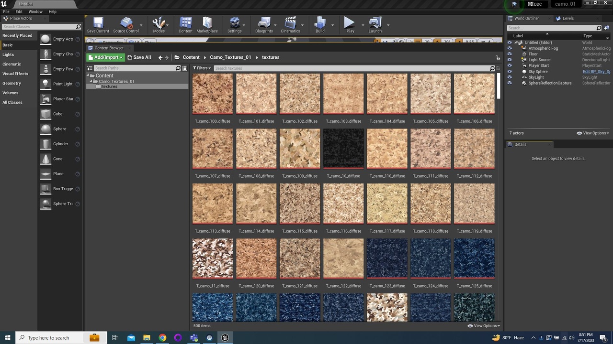Click the Sources panel toggle icon

click(90, 68)
